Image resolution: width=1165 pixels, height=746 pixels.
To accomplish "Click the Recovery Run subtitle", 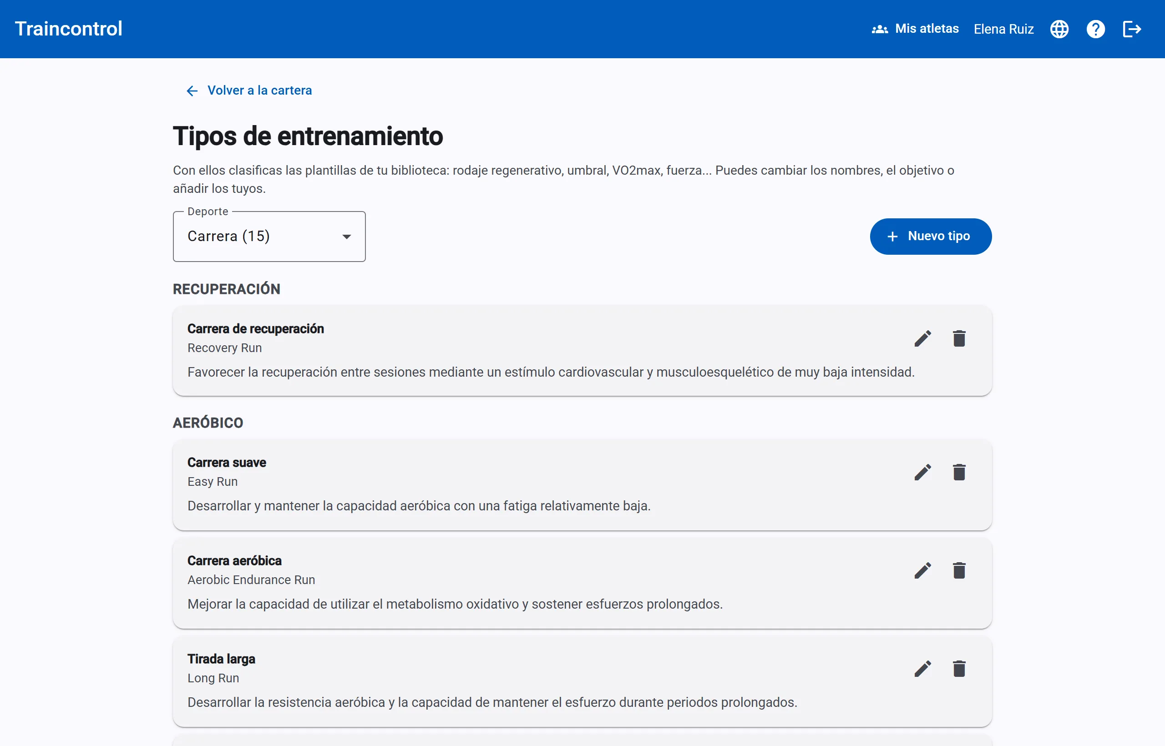I will pos(224,348).
